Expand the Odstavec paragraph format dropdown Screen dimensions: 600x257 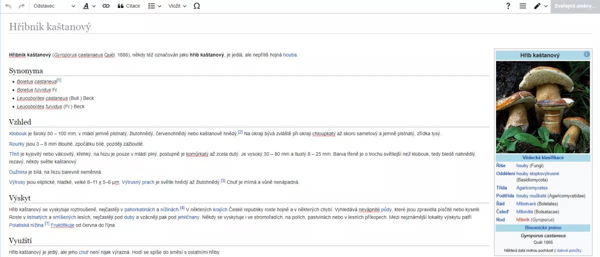[54, 6]
